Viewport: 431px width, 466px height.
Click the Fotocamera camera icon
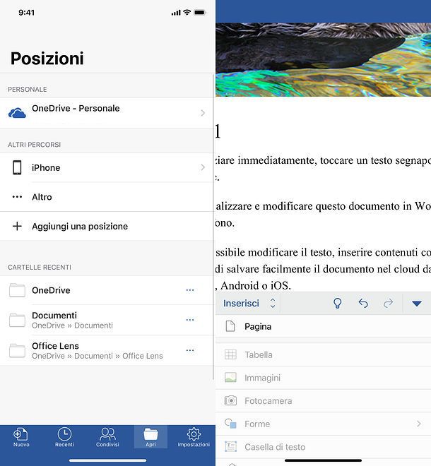[230, 400]
